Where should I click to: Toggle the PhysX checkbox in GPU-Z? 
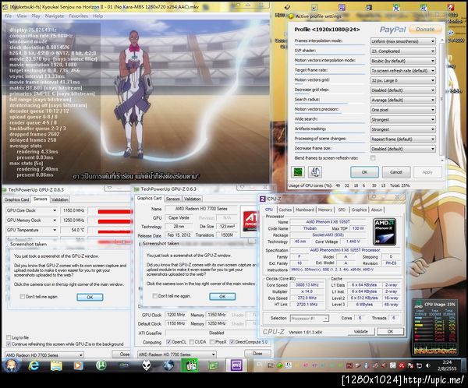(212, 342)
